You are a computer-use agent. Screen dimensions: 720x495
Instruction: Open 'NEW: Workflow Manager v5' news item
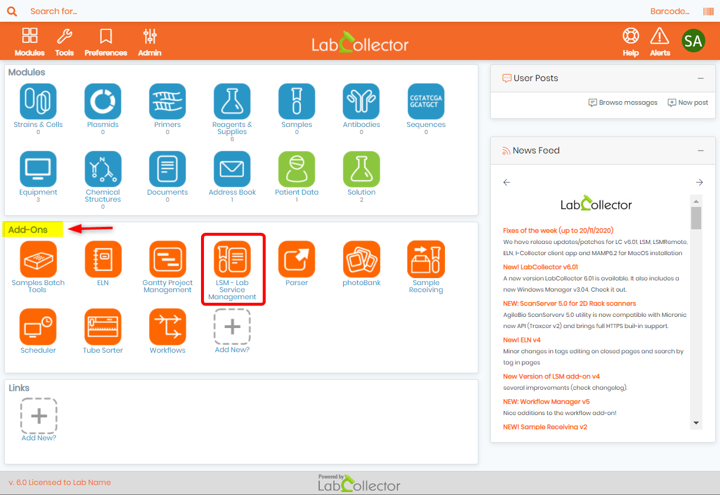(546, 402)
